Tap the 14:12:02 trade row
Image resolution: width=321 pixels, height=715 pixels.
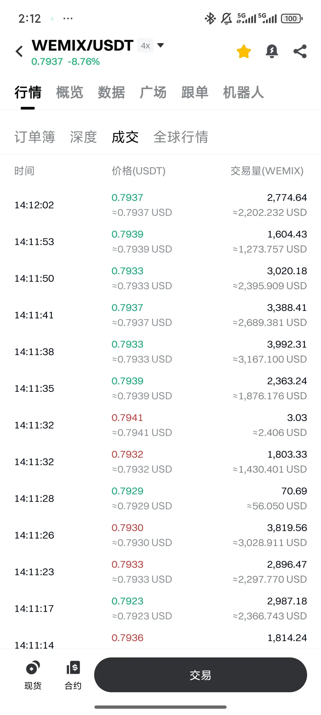[x=160, y=205]
